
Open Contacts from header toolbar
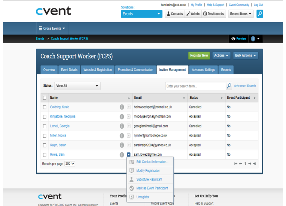pos(175,14)
